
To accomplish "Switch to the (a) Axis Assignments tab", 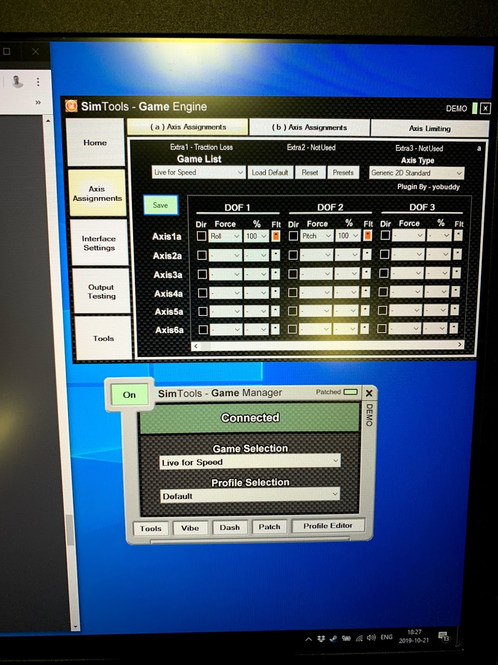I will tap(188, 127).
